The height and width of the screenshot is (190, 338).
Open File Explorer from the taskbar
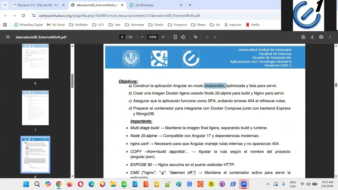113,184
